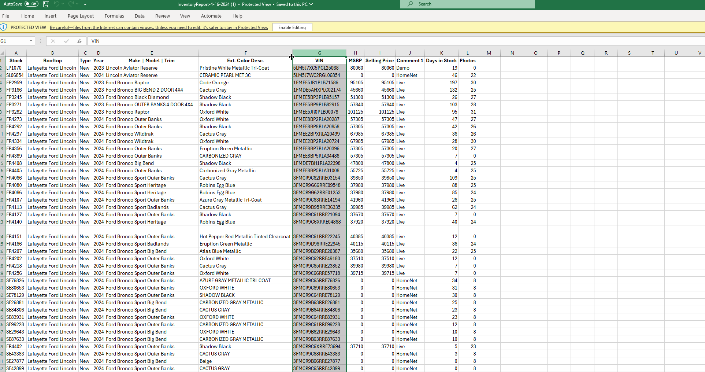Image resolution: width=705 pixels, height=372 pixels.
Task: Open the Automate tab
Action: pyautogui.click(x=211, y=16)
